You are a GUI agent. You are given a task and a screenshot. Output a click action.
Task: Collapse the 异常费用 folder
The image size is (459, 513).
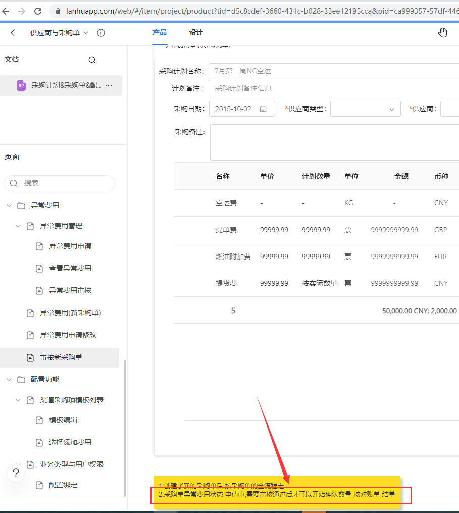pyautogui.click(x=9, y=206)
